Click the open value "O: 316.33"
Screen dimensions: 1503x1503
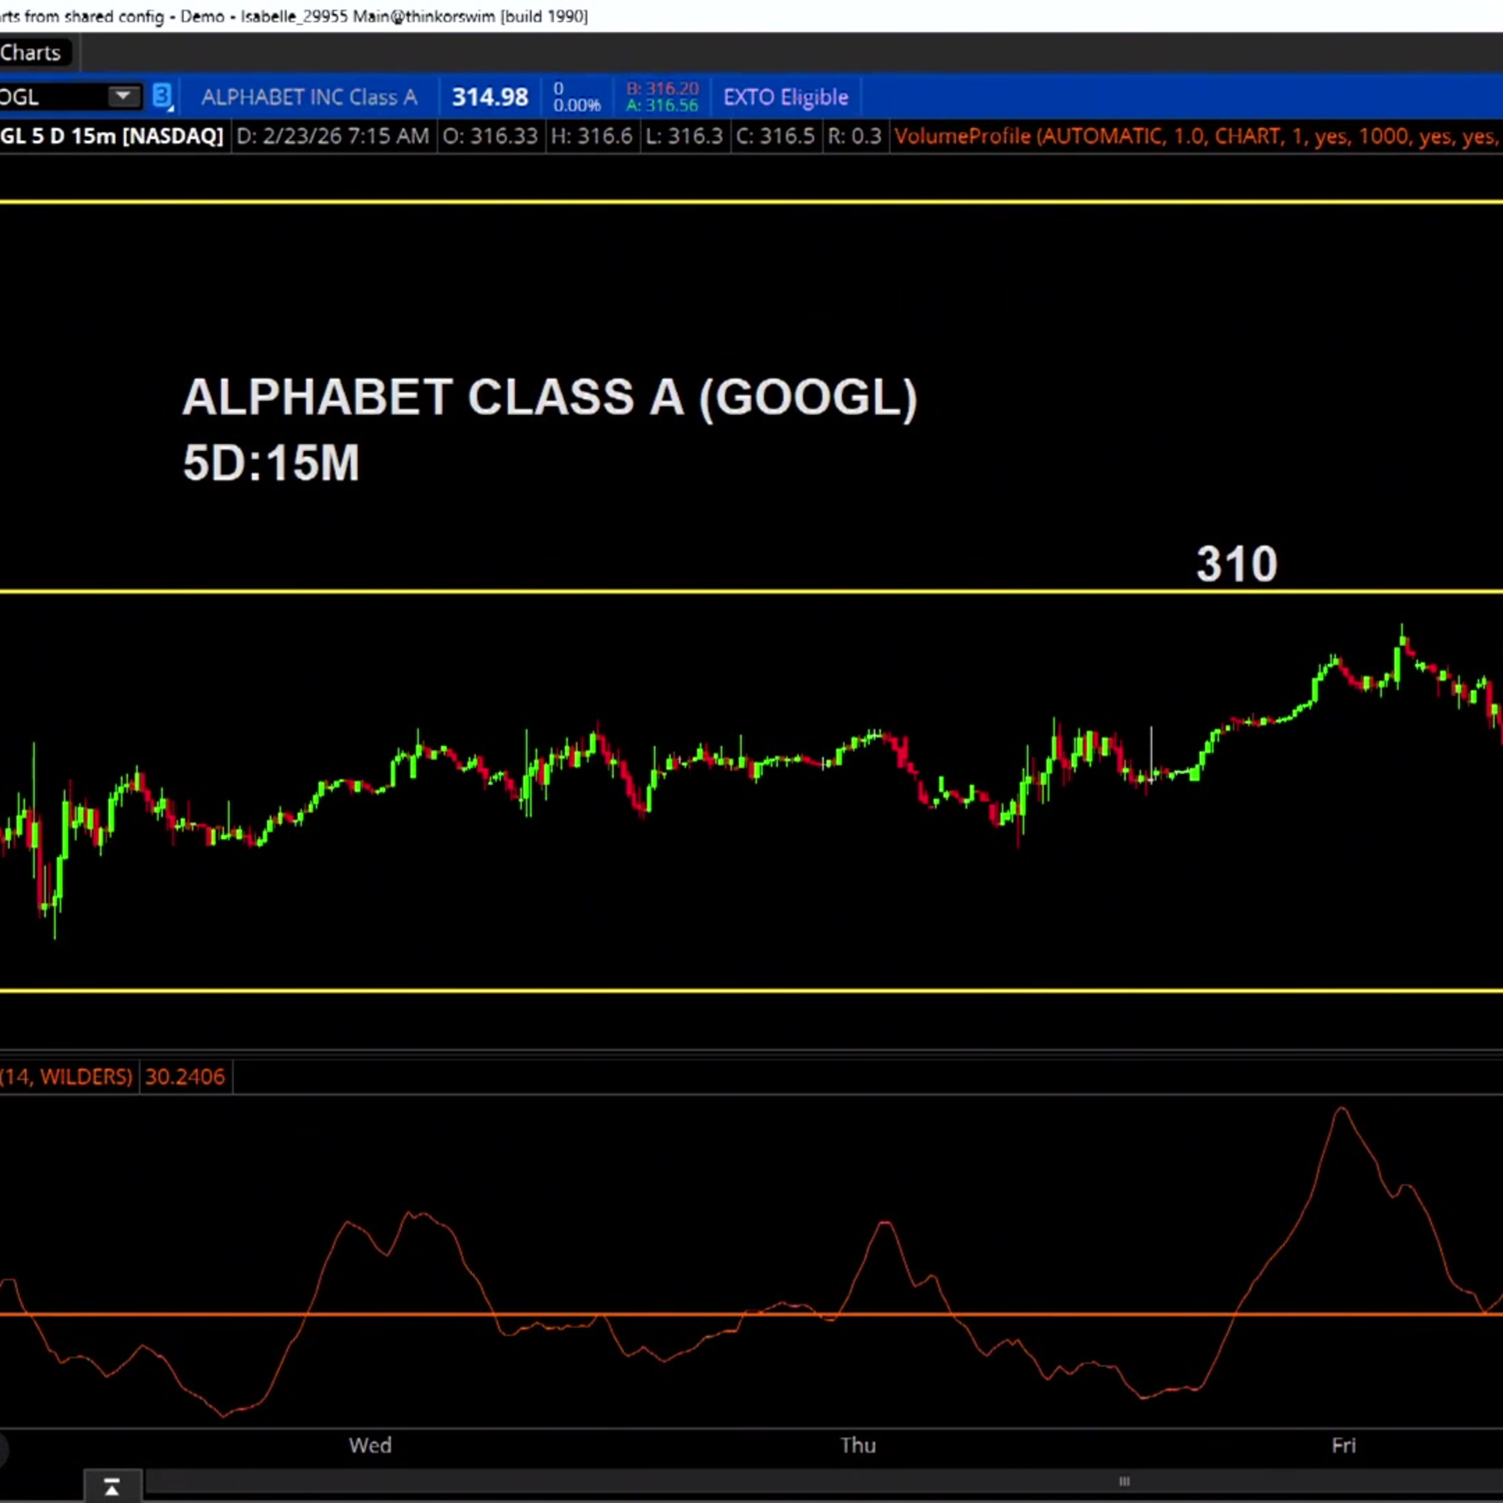point(490,136)
